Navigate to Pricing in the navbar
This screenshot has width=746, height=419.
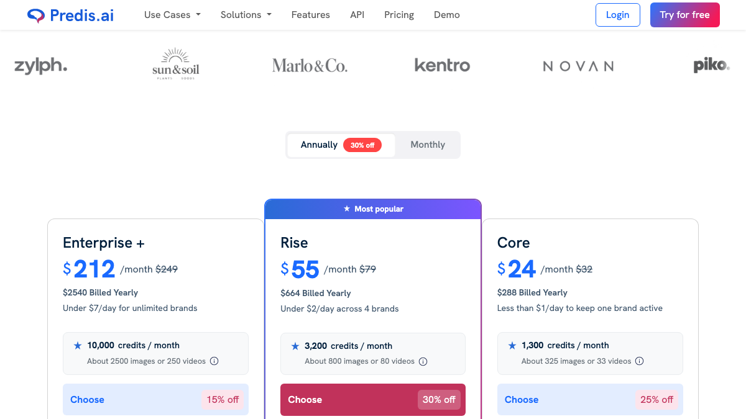point(399,15)
